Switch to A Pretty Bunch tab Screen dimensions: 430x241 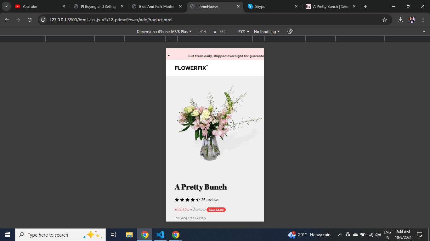point(331,6)
